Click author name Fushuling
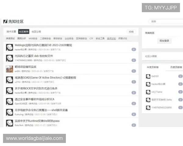This screenshot has width=183, height=146. pos(19,114)
